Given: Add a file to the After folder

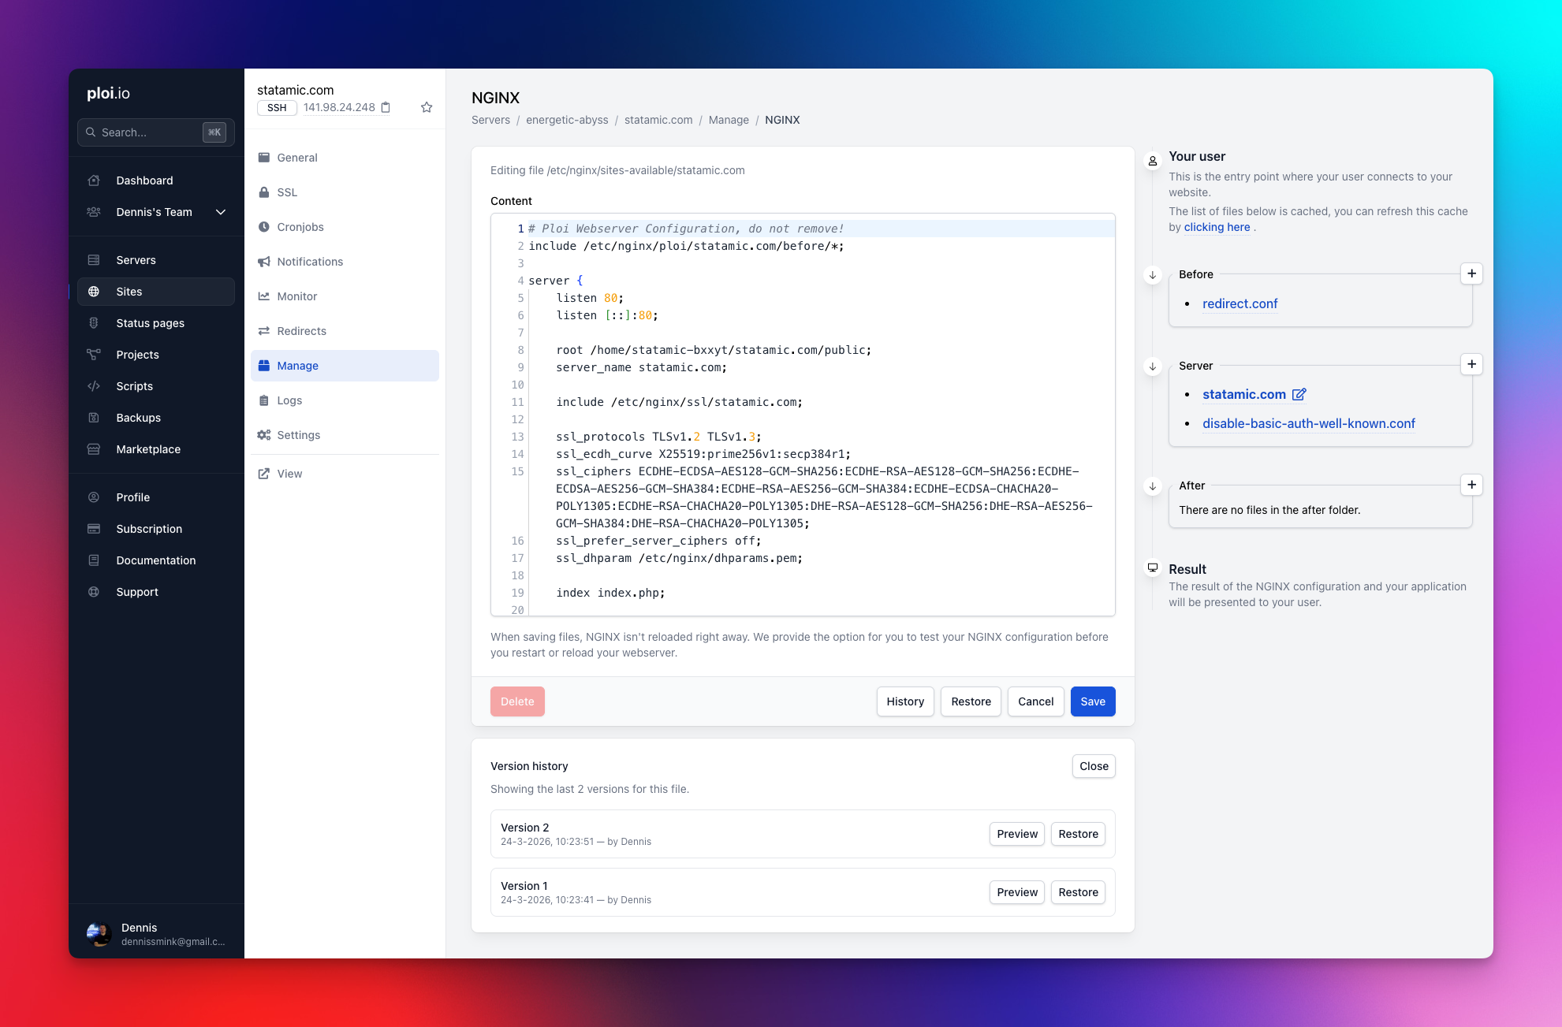Looking at the screenshot, I should pyautogui.click(x=1471, y=485).
